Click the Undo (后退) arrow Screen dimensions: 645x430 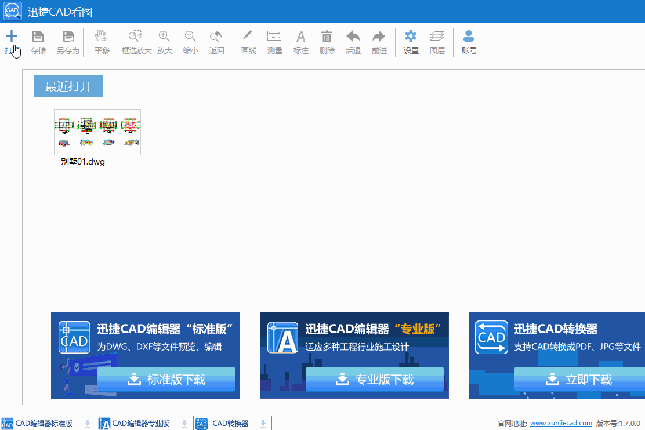coord(353,36)
